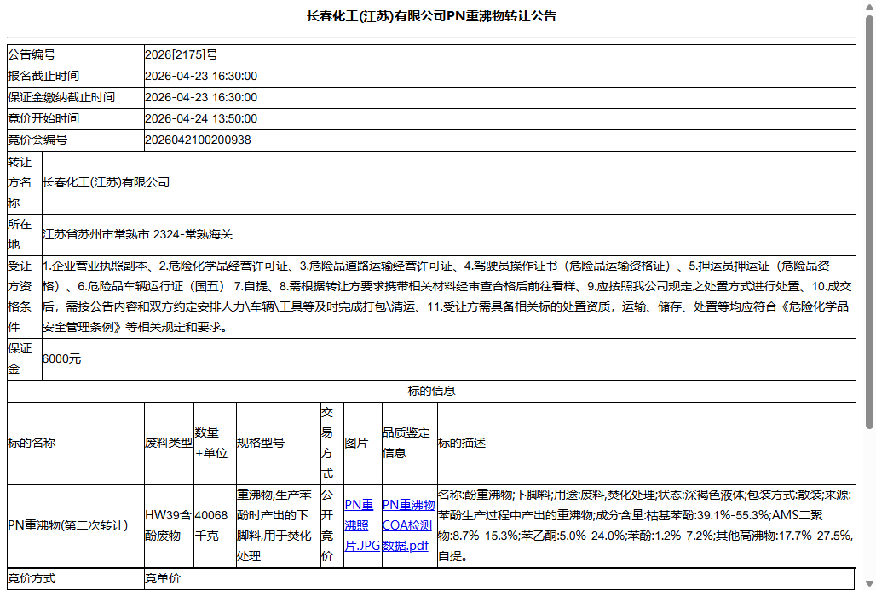The image size is (876, 590).
Task: Click the 图片 column header
Action: pos(362,444)
